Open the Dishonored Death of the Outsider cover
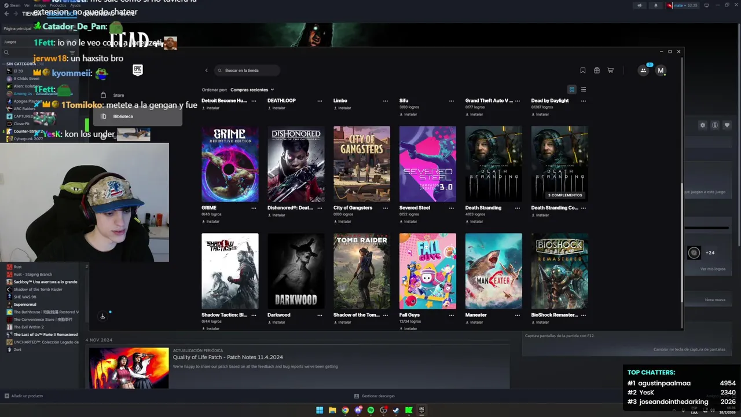The height and width of the screenshot is (417, 741). [x=296, y=164]
